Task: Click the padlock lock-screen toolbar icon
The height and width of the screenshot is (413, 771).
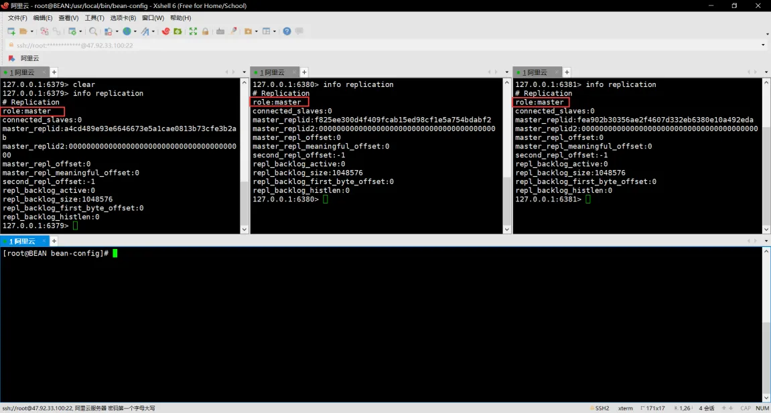Action: (205, 31)
